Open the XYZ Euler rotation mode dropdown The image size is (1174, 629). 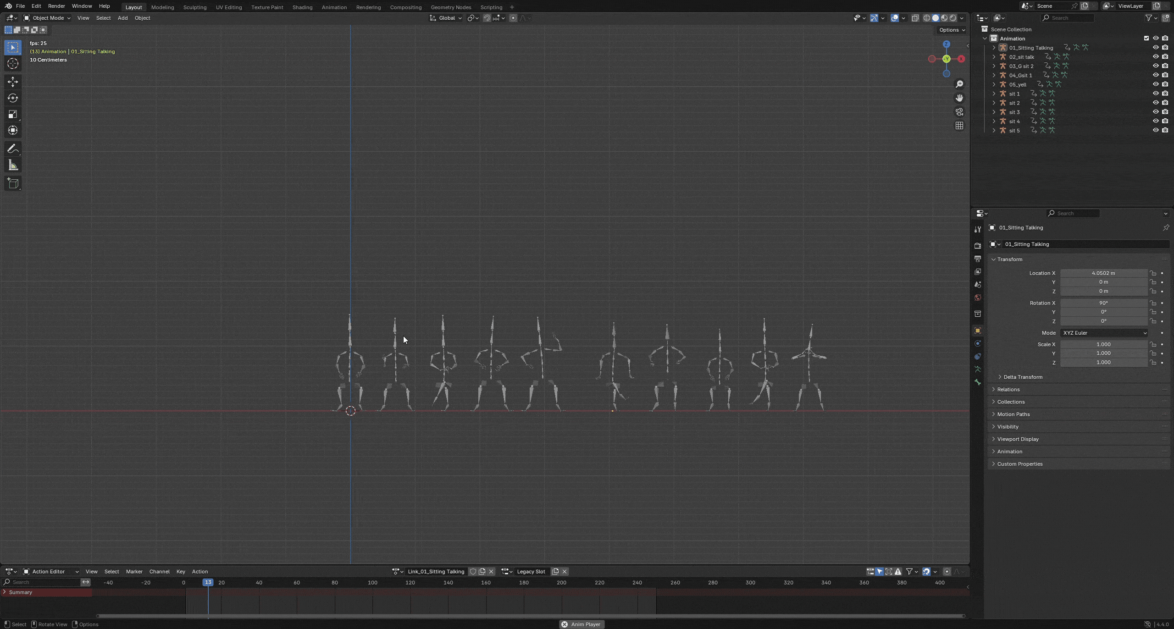1103,333
